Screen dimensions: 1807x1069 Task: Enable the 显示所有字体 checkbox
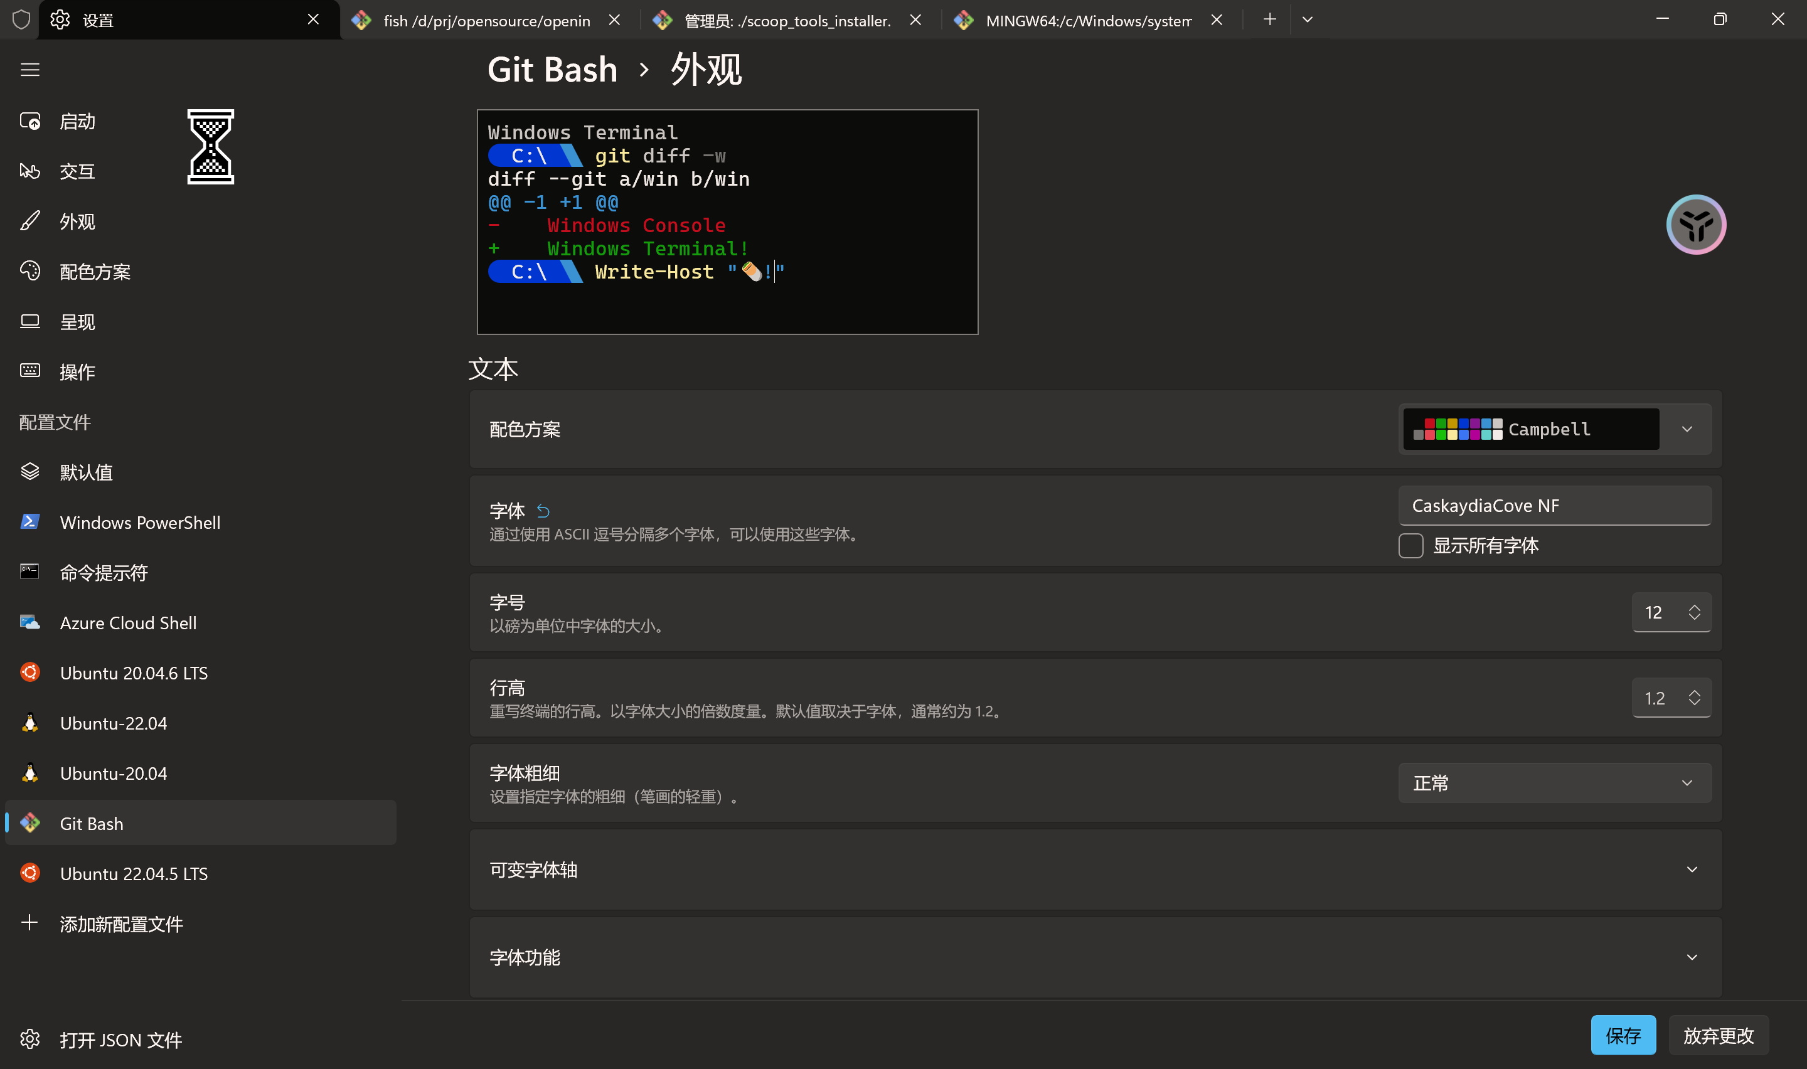pos(1411,546)
